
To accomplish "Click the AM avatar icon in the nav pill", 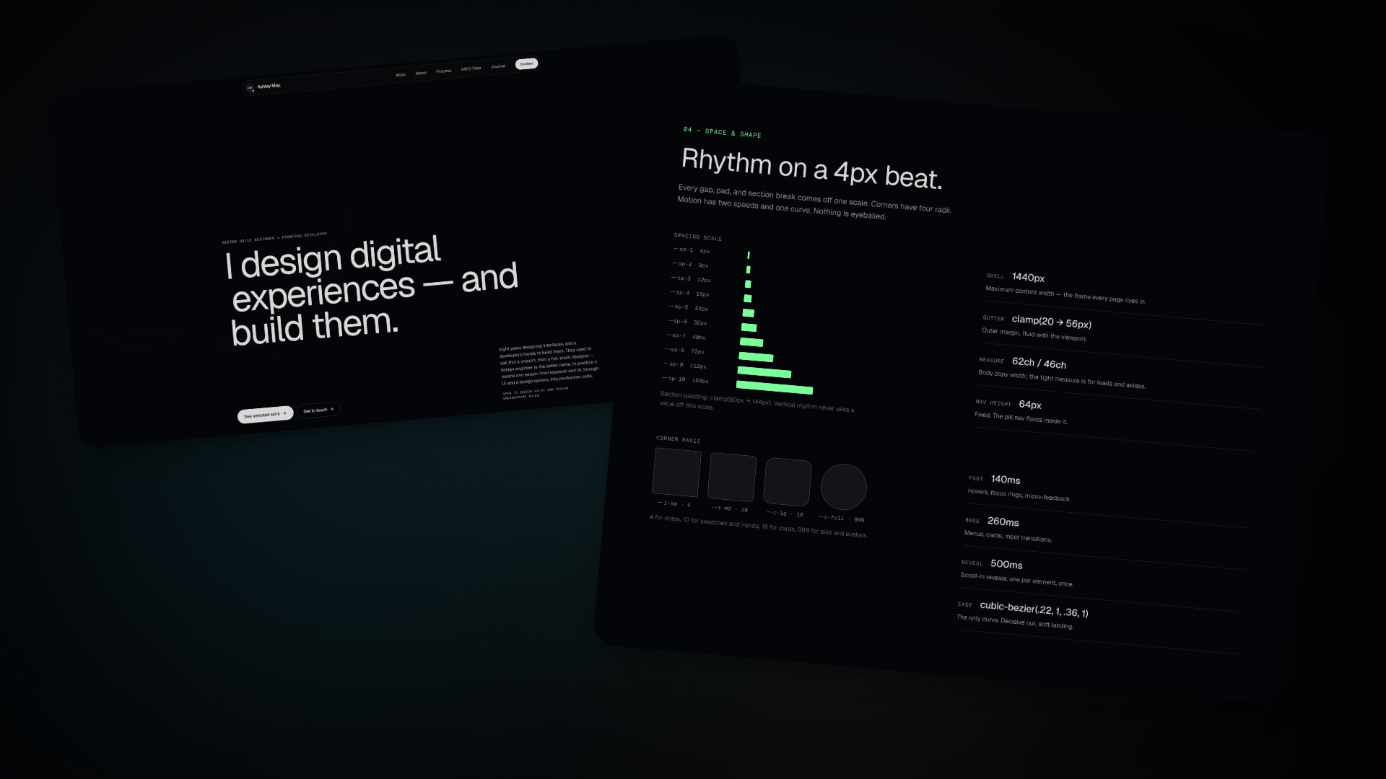I will pyautogui.click(x=250, y=88).
